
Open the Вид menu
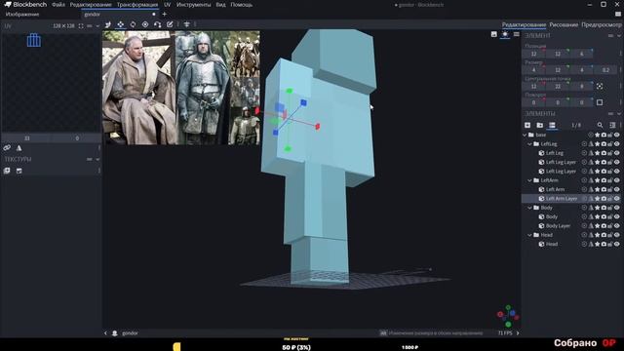coord(220,5)
